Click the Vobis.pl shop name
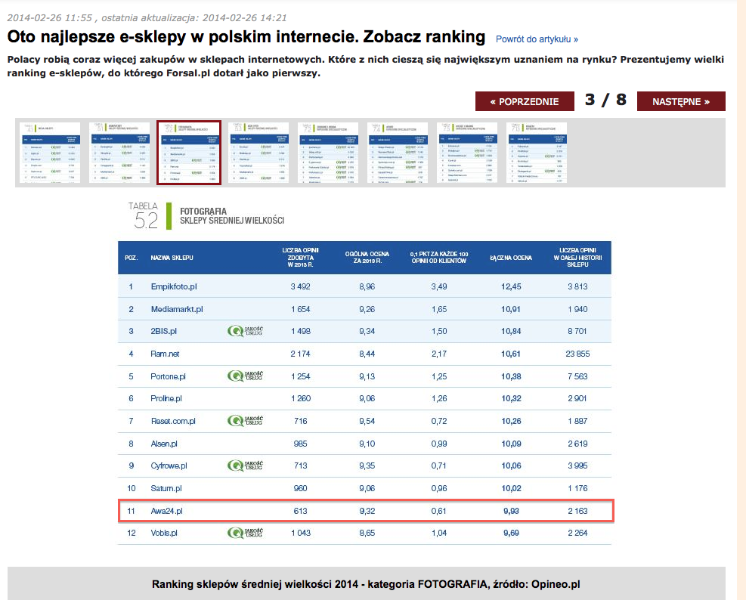 164,533
